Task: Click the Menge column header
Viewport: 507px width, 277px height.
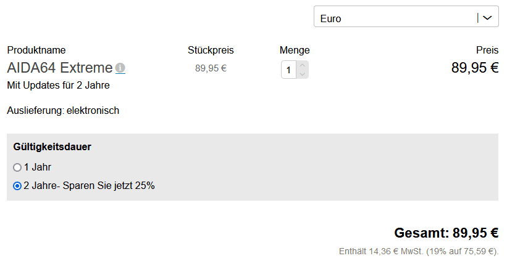Action: click(295, 50)
